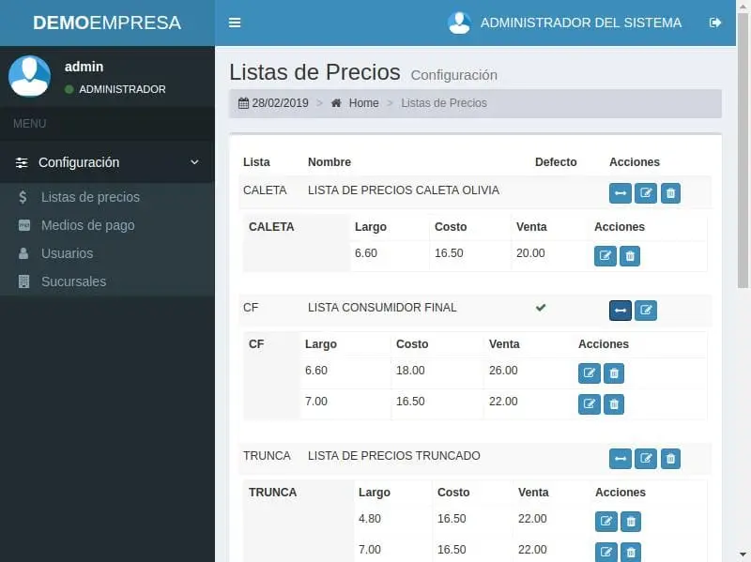This screenshot has width=751, height=562.
Task: Edit the LISTA DE PRECIOS CALETA OLIVIA list
Action: (646, 193)
